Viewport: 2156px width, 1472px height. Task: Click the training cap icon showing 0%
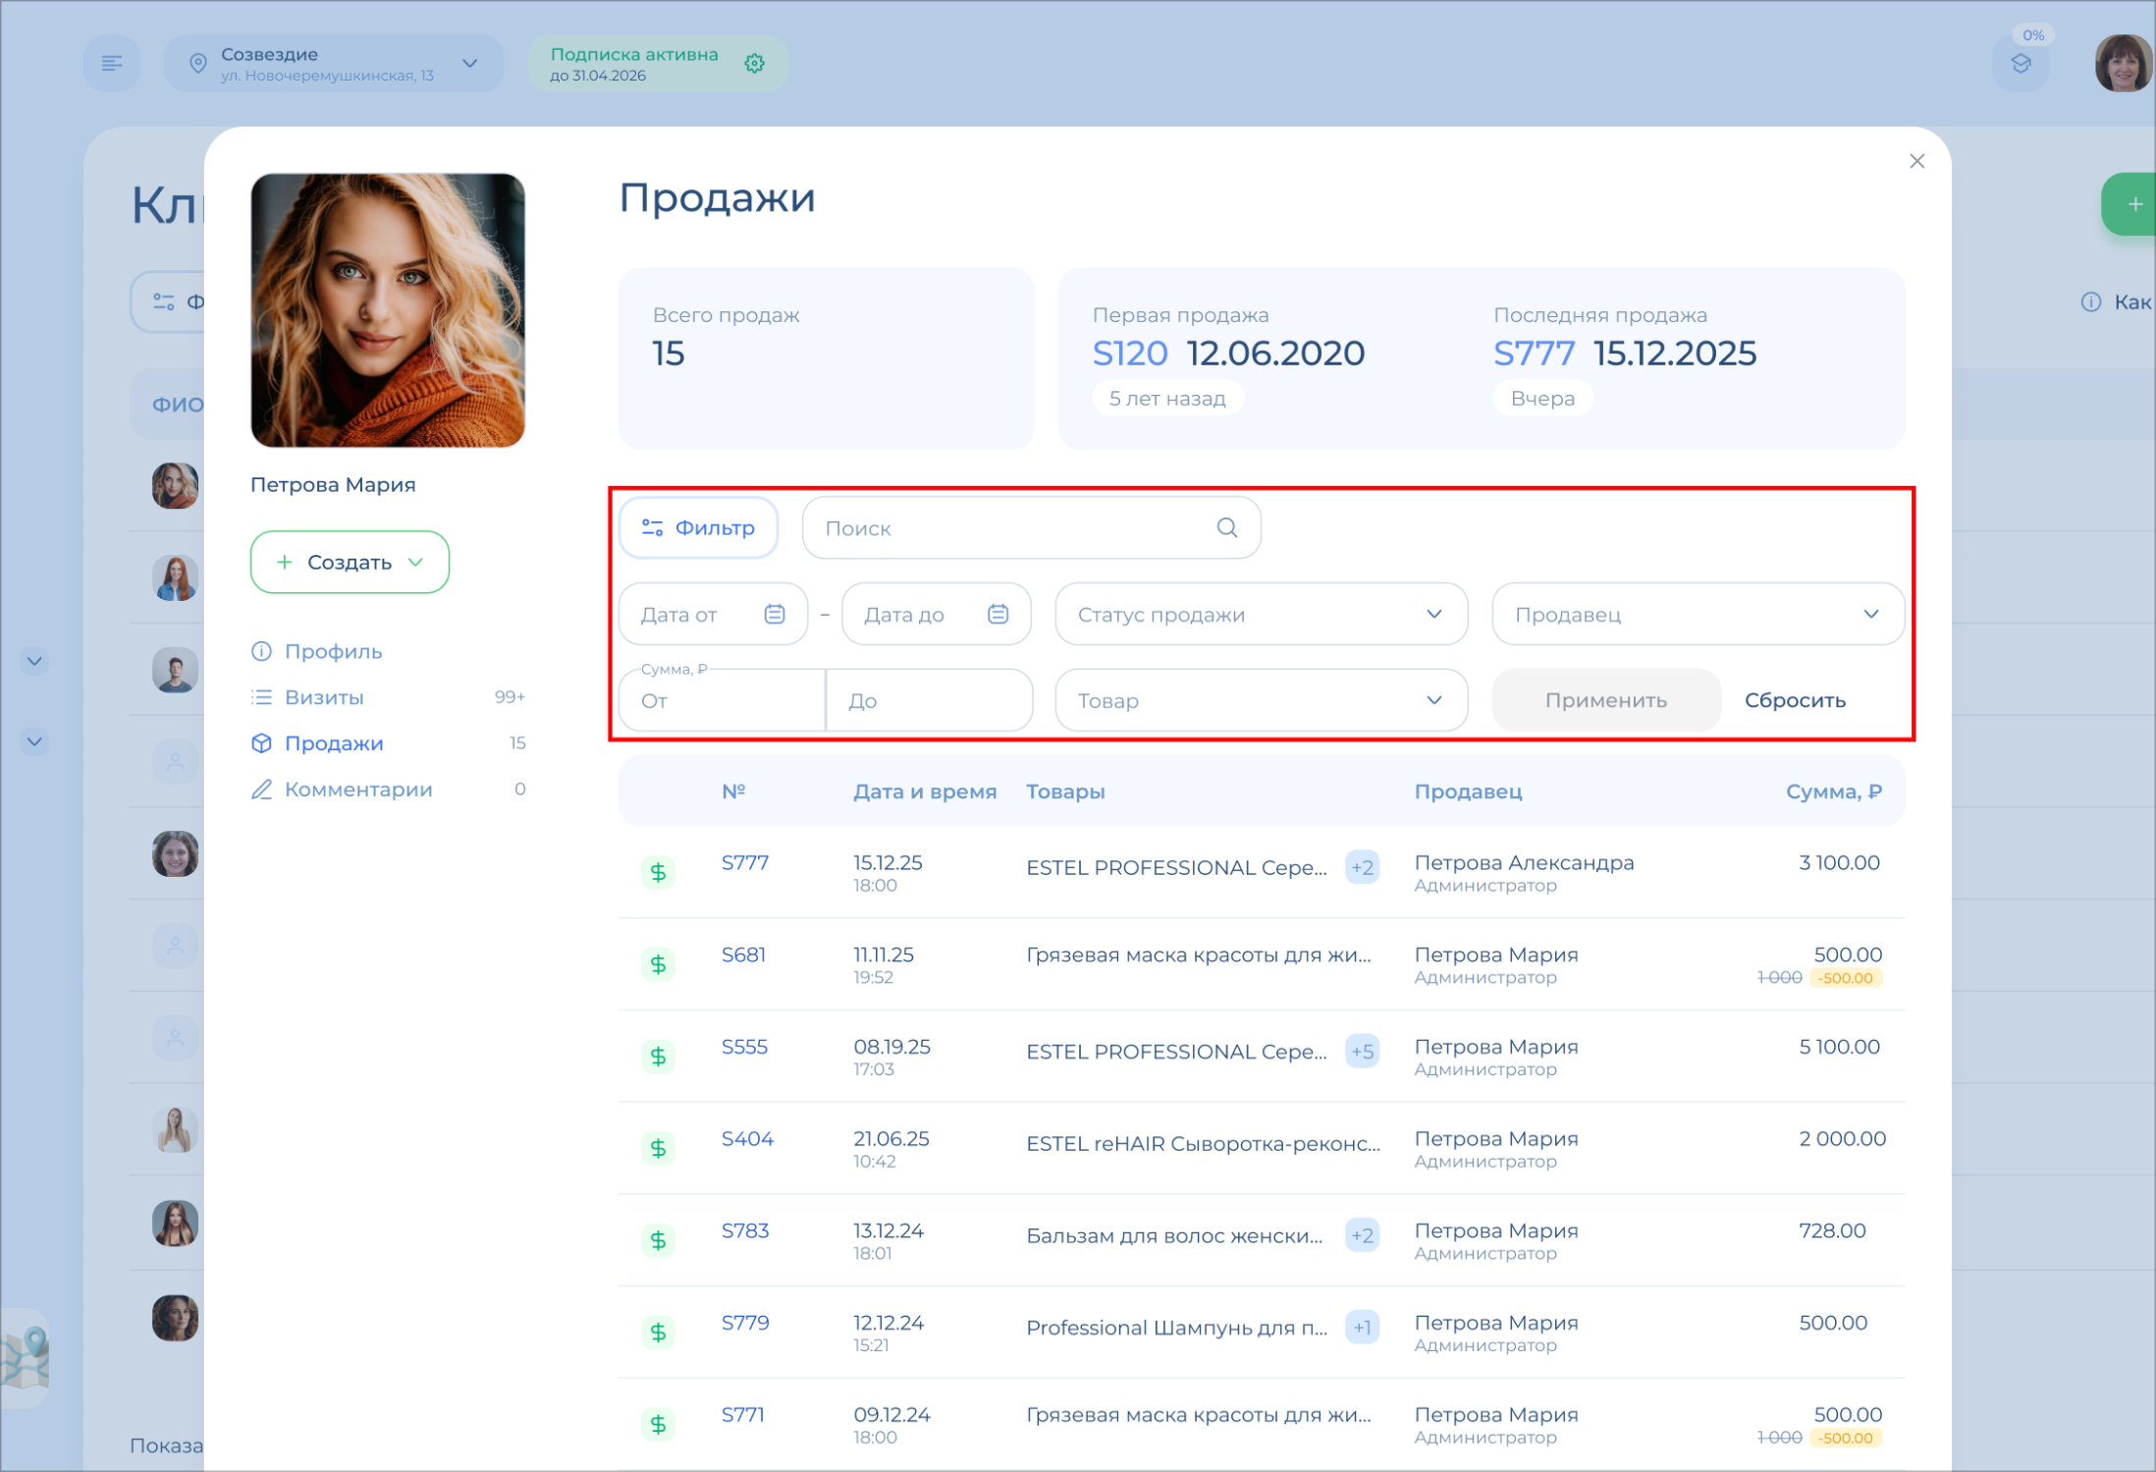tap(2021, 64)
